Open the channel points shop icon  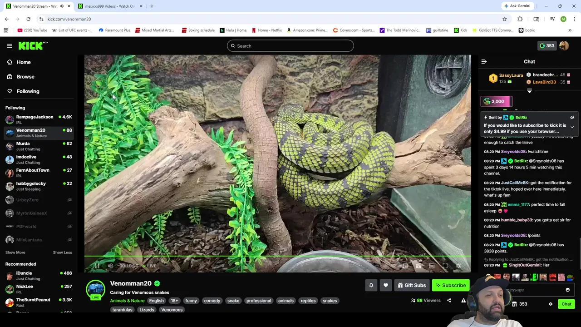514,304
